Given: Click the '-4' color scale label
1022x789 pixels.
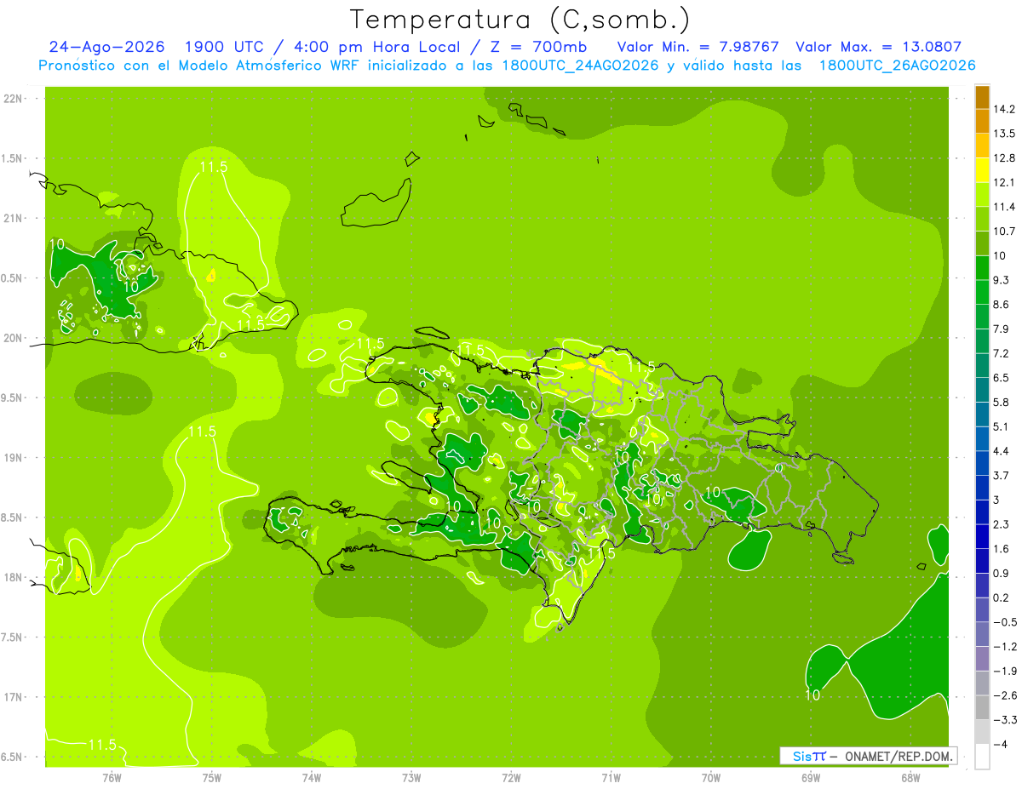Looking at the screenshot, I should pos(1000,744).
